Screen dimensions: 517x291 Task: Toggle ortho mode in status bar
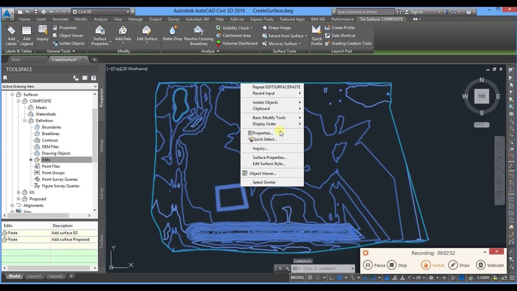point(331,278)
